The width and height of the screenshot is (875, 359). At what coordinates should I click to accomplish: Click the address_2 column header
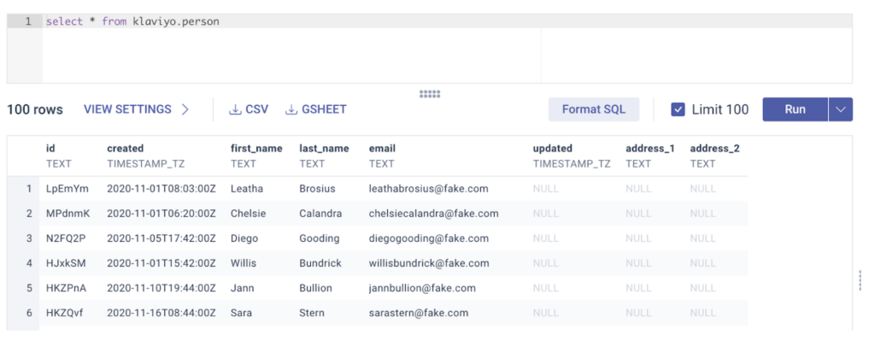pyautogui.click(x=715, y=149)
